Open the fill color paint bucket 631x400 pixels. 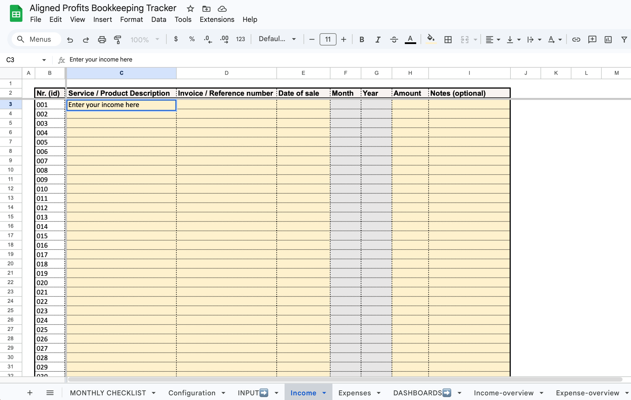(431, 39)
